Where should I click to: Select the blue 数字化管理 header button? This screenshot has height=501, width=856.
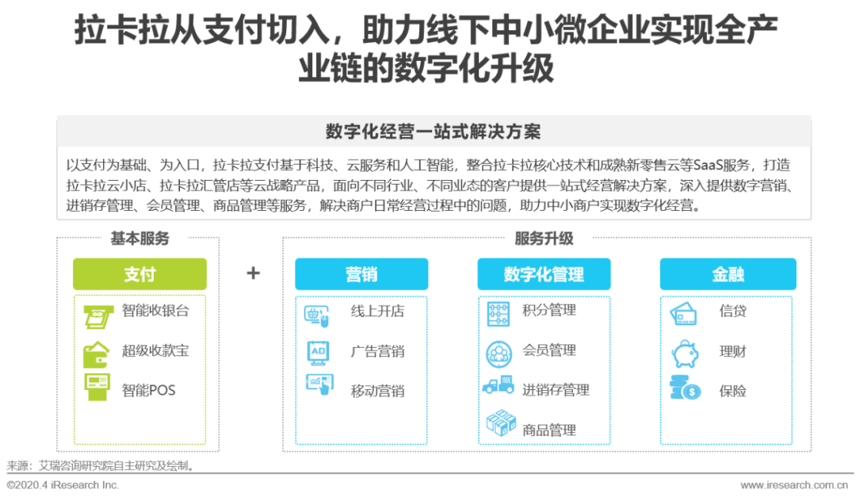point(544,274)
